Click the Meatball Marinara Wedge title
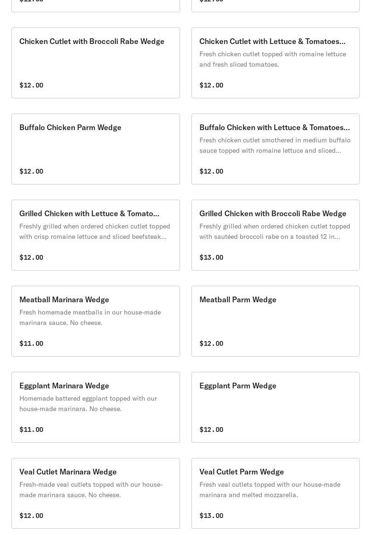371x535 pixels. (64, 300)
